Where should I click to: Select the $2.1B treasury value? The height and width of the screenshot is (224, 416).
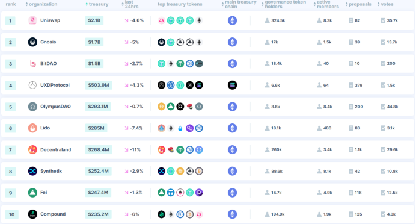point(94,20)
